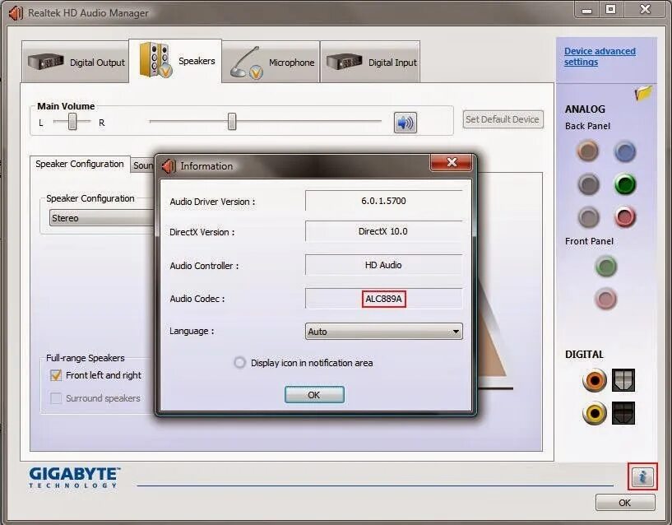Click the ALC889A audio codec value
The image size is (672, 525).
pyautogui.click(x=383, y=299)
